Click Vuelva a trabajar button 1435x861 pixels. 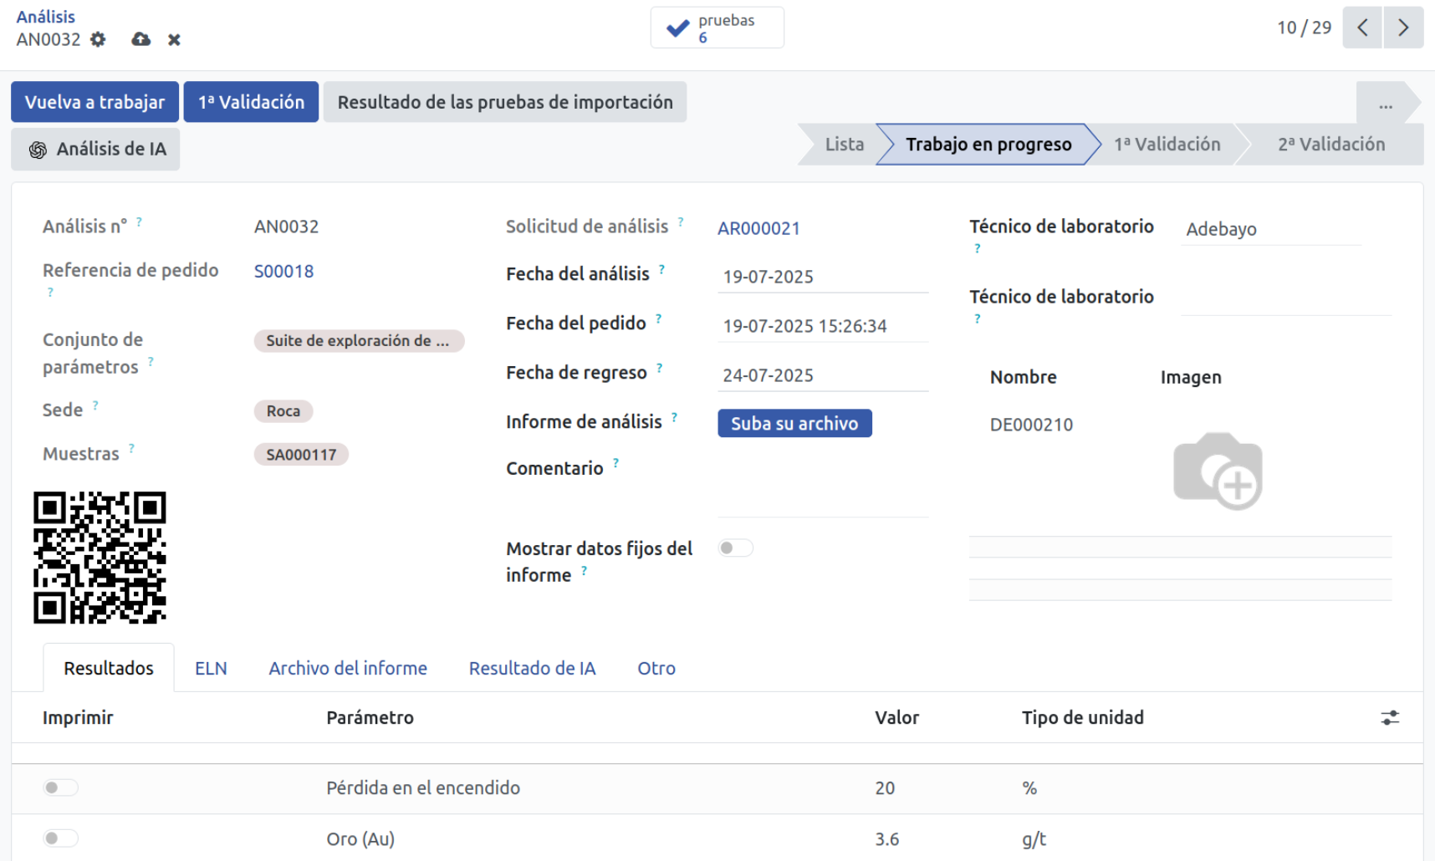click(94, 102)
